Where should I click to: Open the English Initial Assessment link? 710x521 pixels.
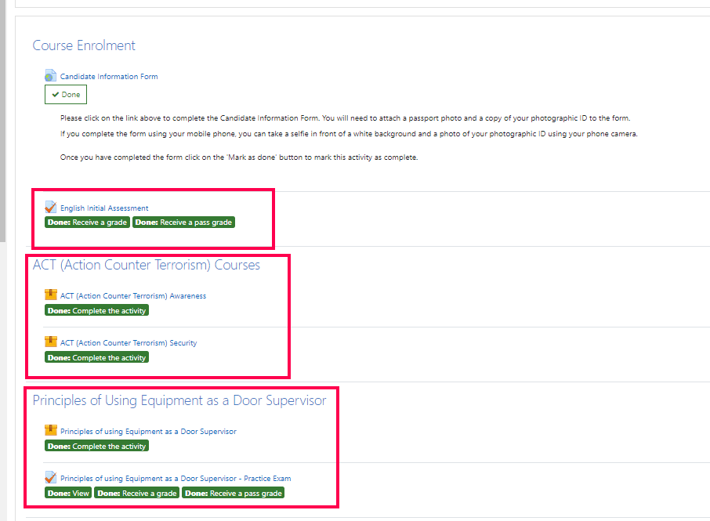104,208
